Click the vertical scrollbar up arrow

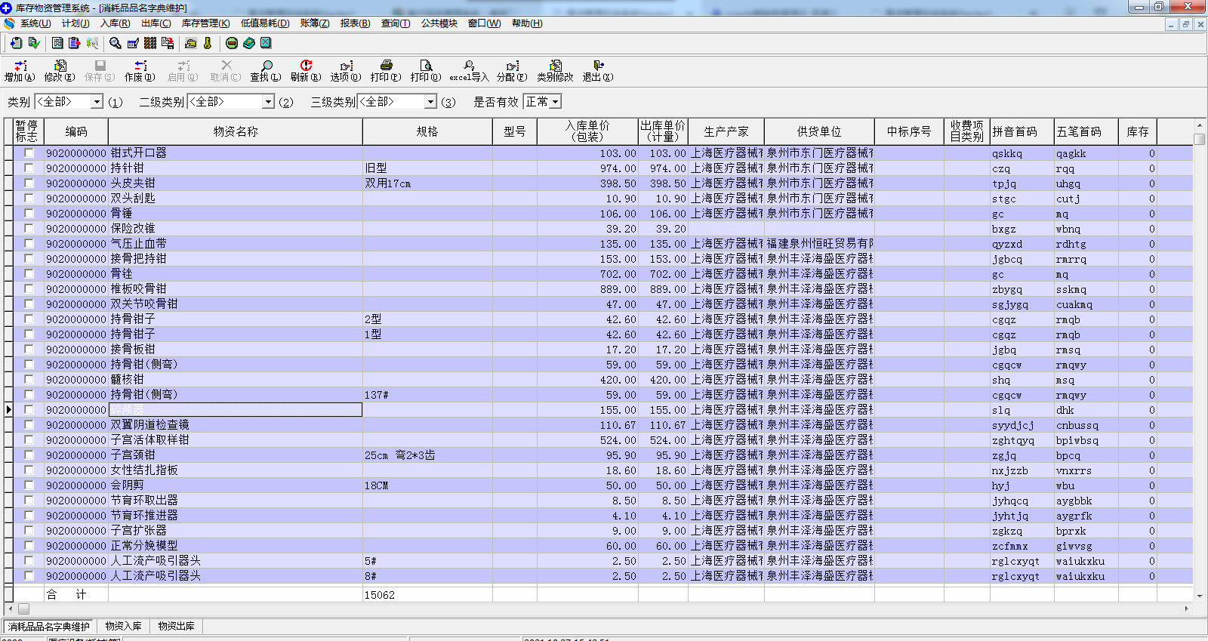point(1199,125)
